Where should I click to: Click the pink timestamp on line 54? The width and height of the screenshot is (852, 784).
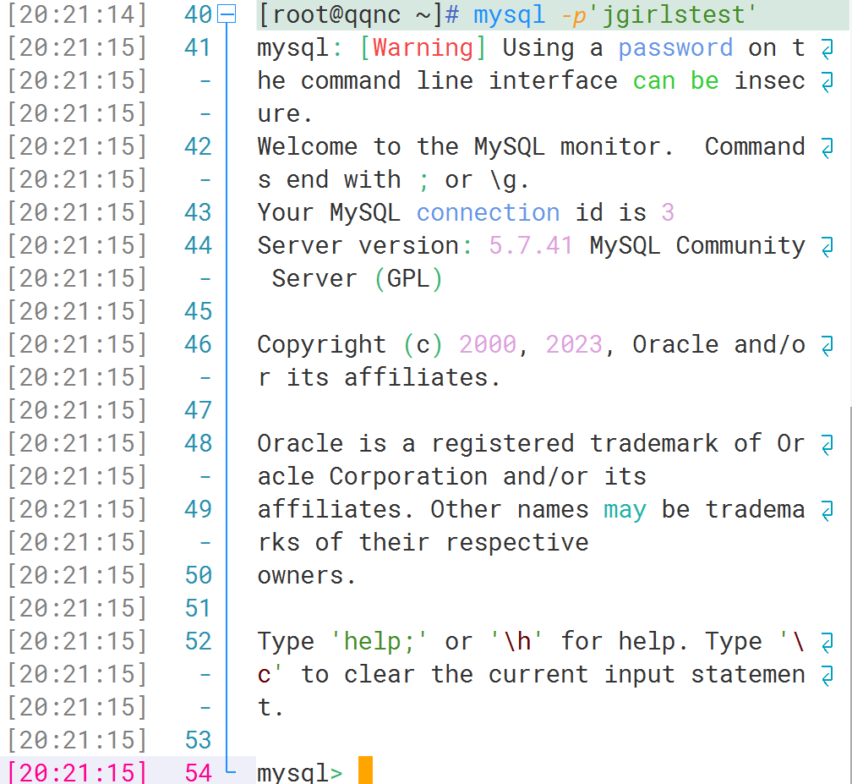coord(77,773)
